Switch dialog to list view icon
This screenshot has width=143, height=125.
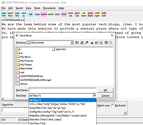pyautogui.click(x=101, y=43)
